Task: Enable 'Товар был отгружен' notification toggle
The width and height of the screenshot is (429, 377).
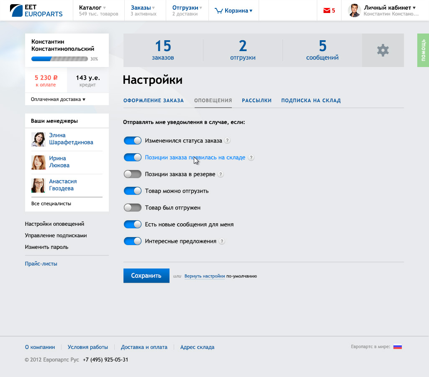Action: [x=133, y=208]
